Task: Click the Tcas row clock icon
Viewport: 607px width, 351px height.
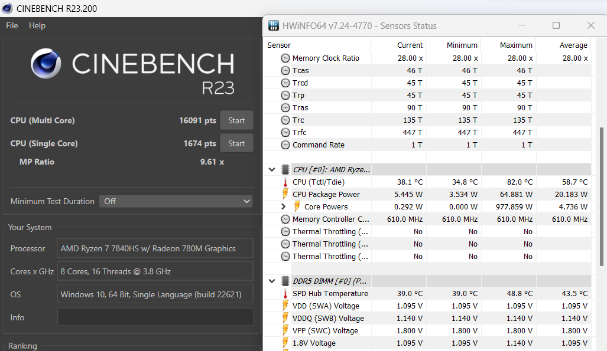Action: click(285, 71)
